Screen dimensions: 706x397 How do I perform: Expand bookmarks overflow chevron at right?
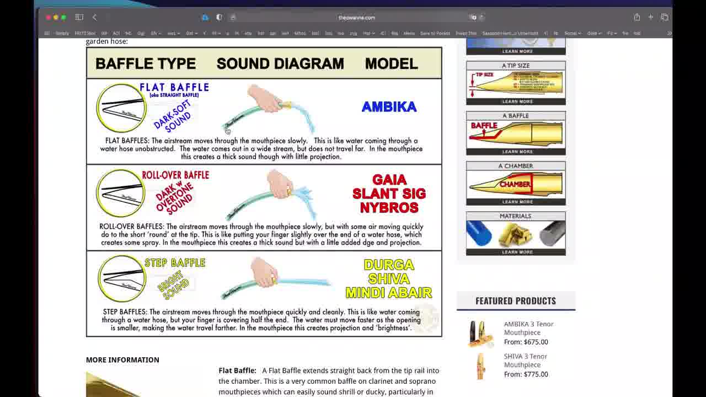click(x=669, y=34)
